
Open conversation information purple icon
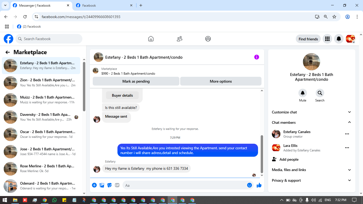coord(256,57)
